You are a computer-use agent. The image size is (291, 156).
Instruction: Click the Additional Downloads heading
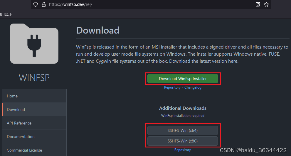(183, 108)
